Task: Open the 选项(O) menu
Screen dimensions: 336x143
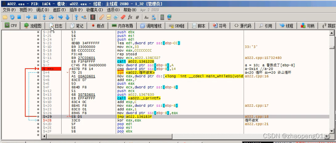Action: (x=113, y=10)
